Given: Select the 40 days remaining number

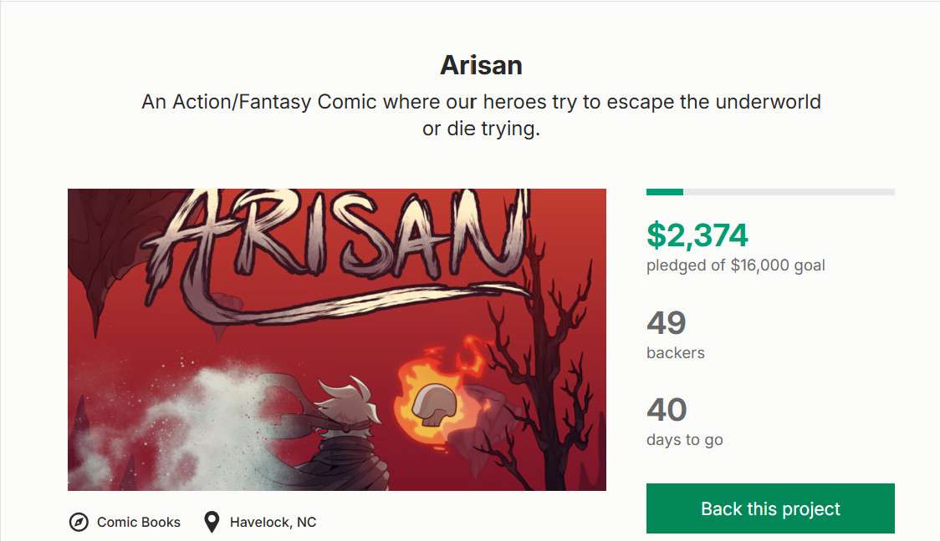Looking at the screenshot, I should pyautogui.click(x=667, y=410).
